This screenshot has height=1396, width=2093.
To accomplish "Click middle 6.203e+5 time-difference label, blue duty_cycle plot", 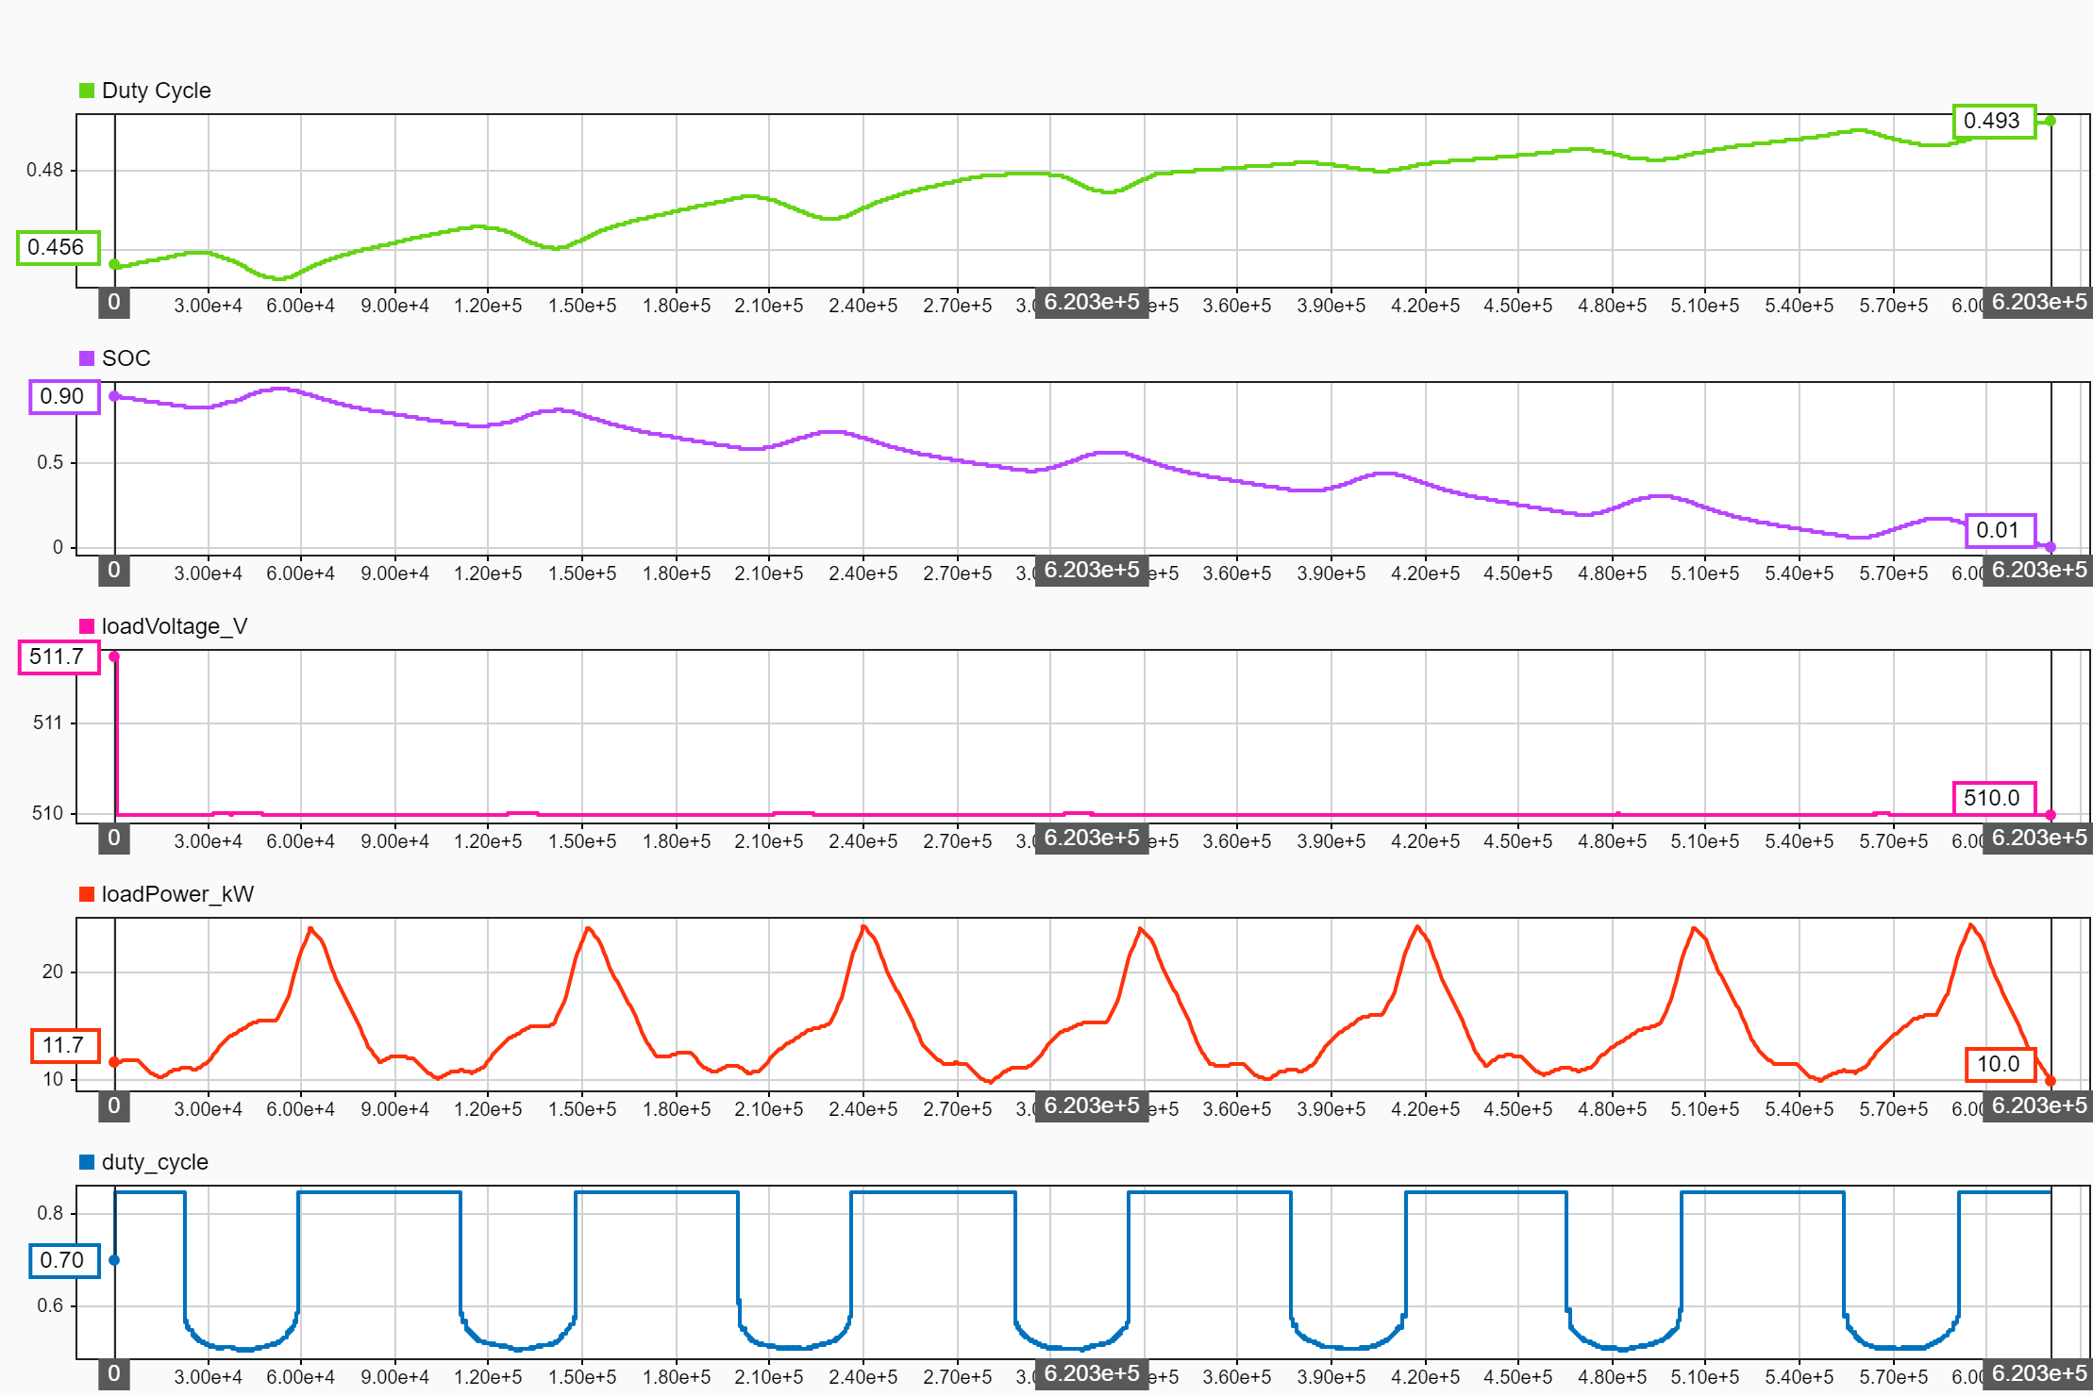I will coord(1092,1374).
